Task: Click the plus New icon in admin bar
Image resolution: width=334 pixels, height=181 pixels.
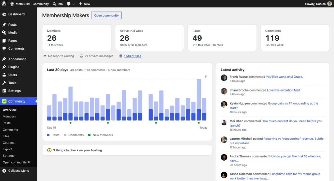Action: coord(80,4)
